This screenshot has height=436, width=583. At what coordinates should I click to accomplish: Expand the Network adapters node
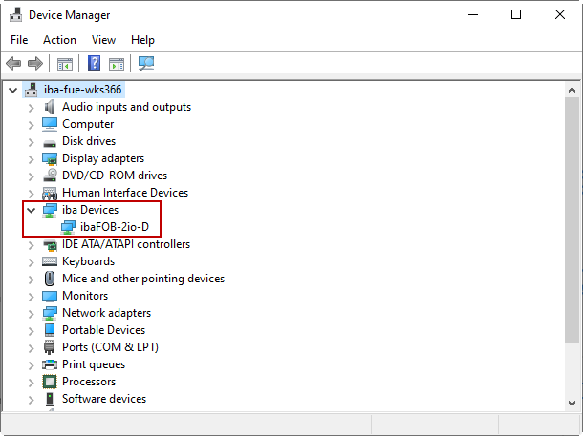click(31, 313)
